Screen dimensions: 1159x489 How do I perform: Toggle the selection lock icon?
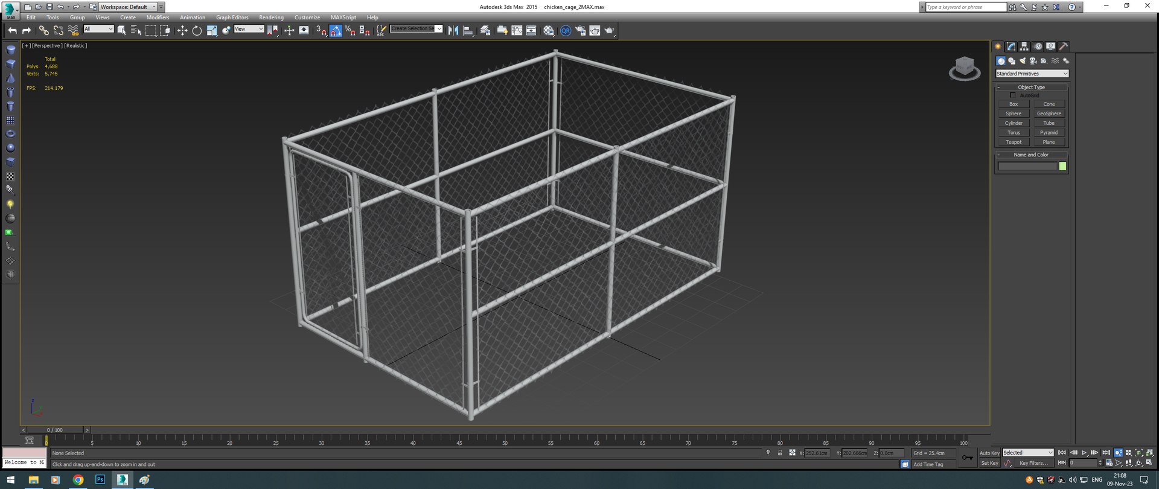[x=780, y=453]
